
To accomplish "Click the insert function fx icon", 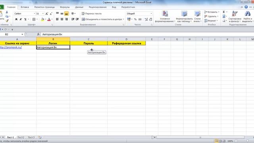I will click(x=38, y=34).
